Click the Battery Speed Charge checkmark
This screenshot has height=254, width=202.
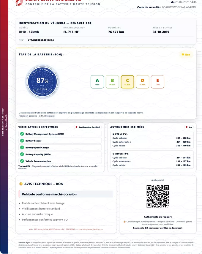pyautogui.click(x=22, y=148)
